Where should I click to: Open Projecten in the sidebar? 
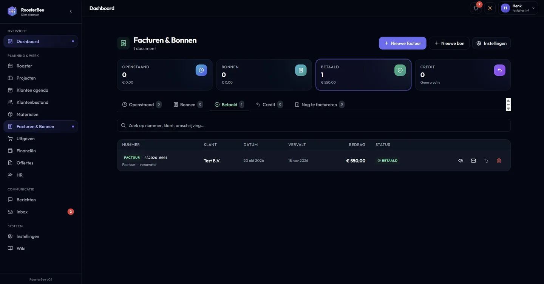click(x=41, y=78)
